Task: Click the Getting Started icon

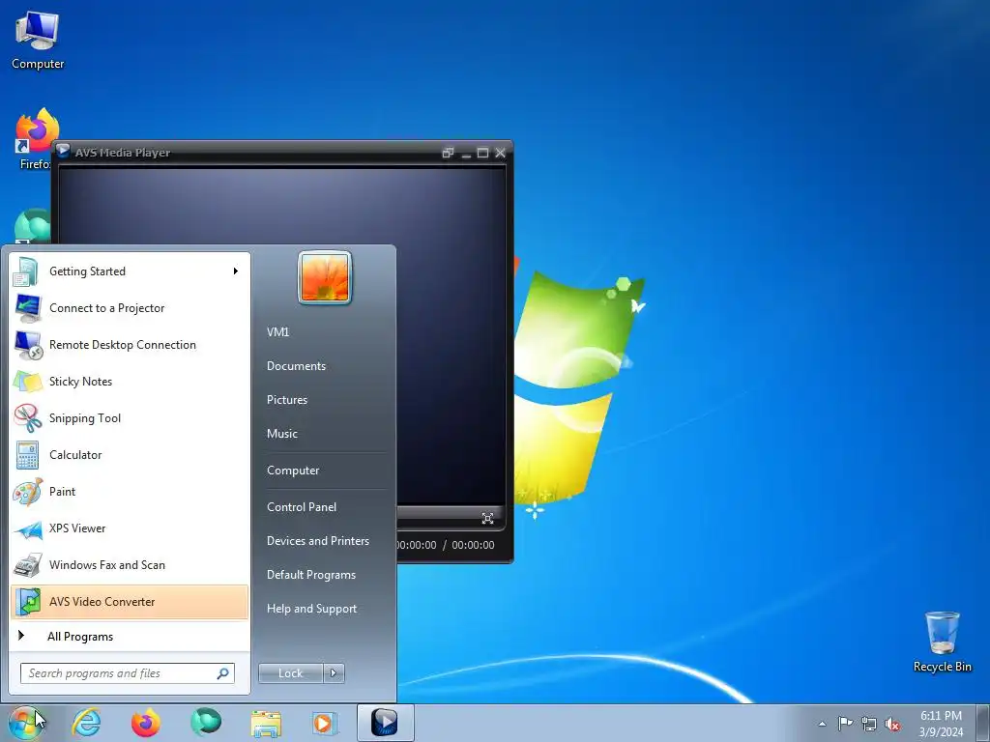Action: click(28, 271)
